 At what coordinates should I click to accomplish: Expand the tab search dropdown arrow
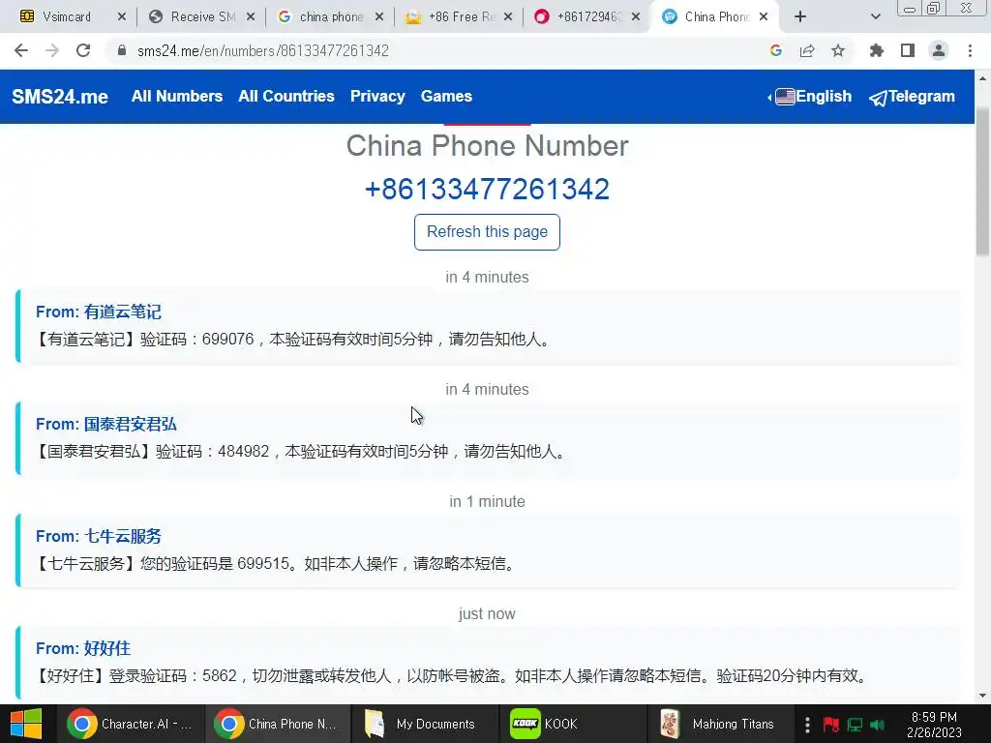tap(875, 17)
